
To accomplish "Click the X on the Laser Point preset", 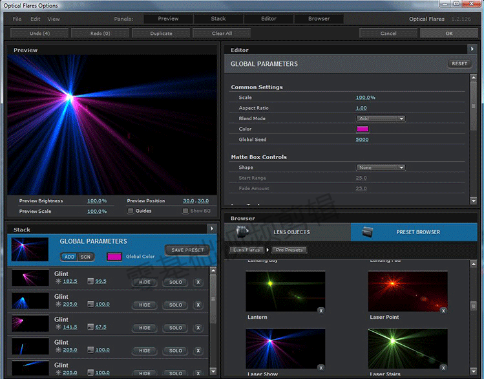I will click(444, 311).
